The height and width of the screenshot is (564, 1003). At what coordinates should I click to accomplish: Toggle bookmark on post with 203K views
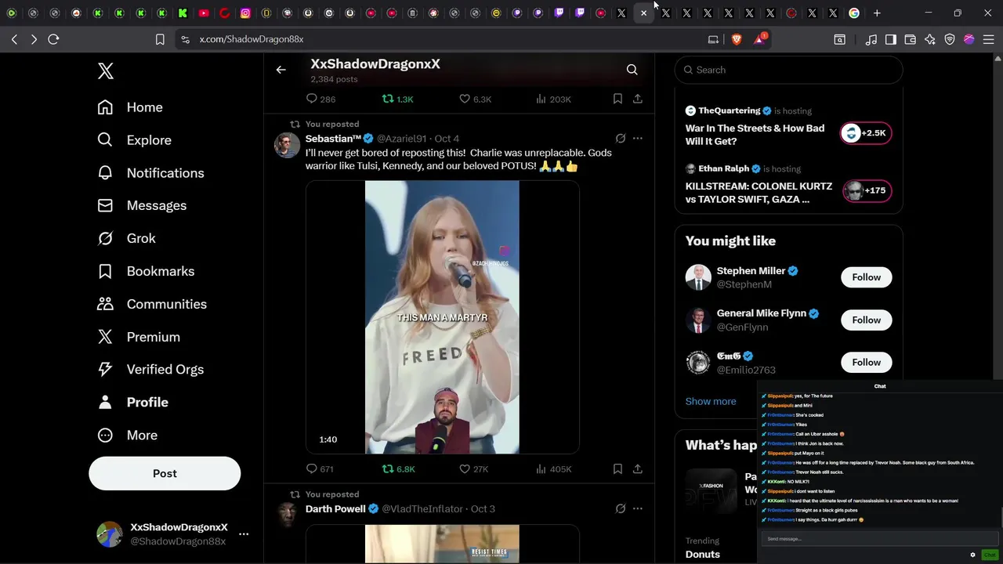pyautogui.click(x=617, y=99)
